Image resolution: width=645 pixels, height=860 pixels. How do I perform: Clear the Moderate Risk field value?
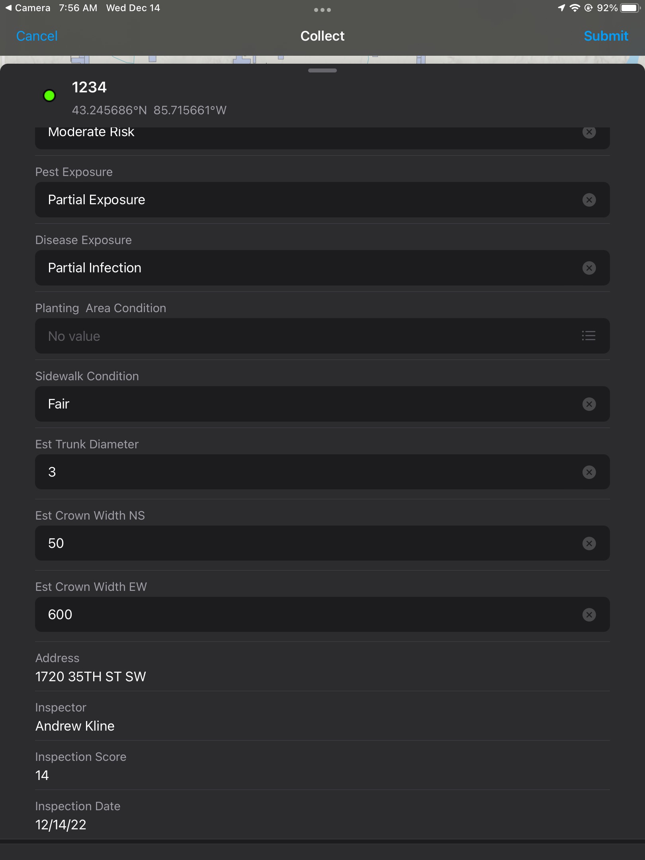click(x=589, y=132)
